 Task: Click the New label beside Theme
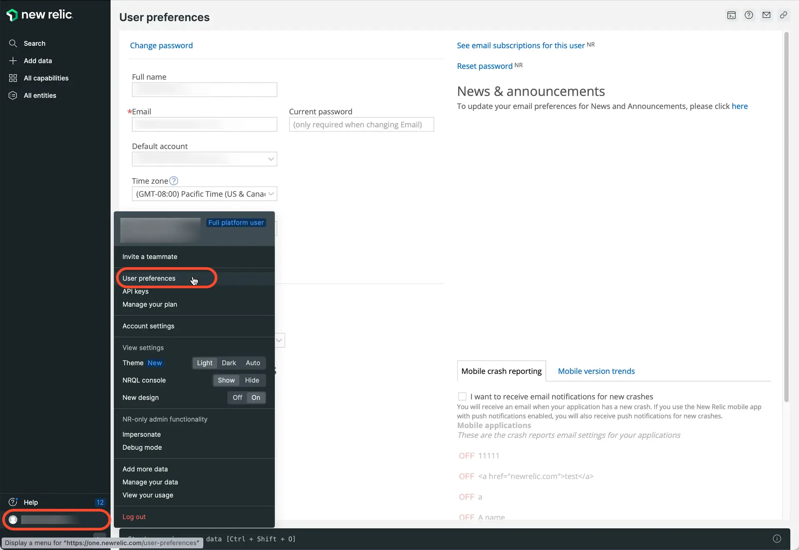click(155, 363)
